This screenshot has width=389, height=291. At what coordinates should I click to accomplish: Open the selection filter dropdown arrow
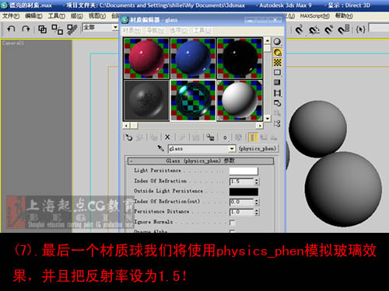(115, 27)
